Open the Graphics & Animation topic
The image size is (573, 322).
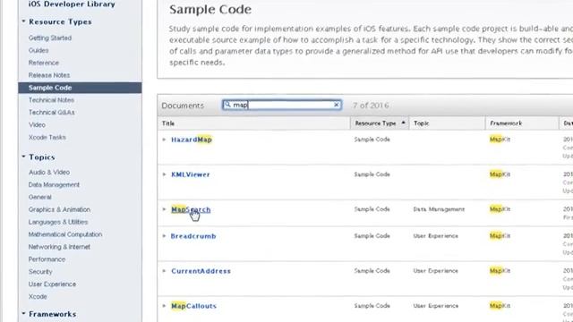59,209
